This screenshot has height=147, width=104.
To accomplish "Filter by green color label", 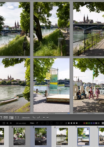I will coord(89,123).
